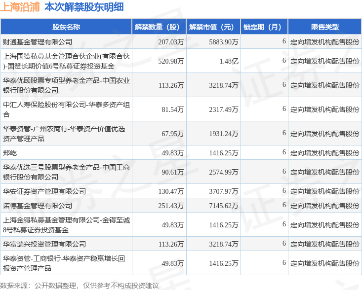Click the 定向增发机构配售股份 cell in 诺德基金 row
Viewport: 362px width, 290px height.
click(x=325, y=206)
